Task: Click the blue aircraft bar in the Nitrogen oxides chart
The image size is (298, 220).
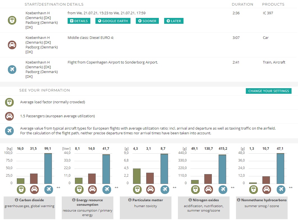Action: click(x=223, y=169)
